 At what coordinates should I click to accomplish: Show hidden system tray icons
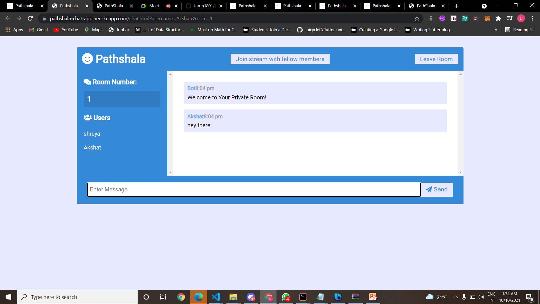click(x=455, y=297)
